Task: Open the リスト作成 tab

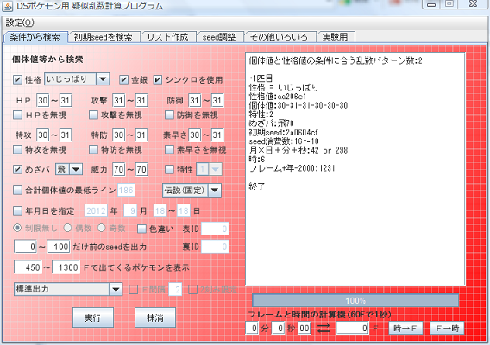Action: pos(168,37)
